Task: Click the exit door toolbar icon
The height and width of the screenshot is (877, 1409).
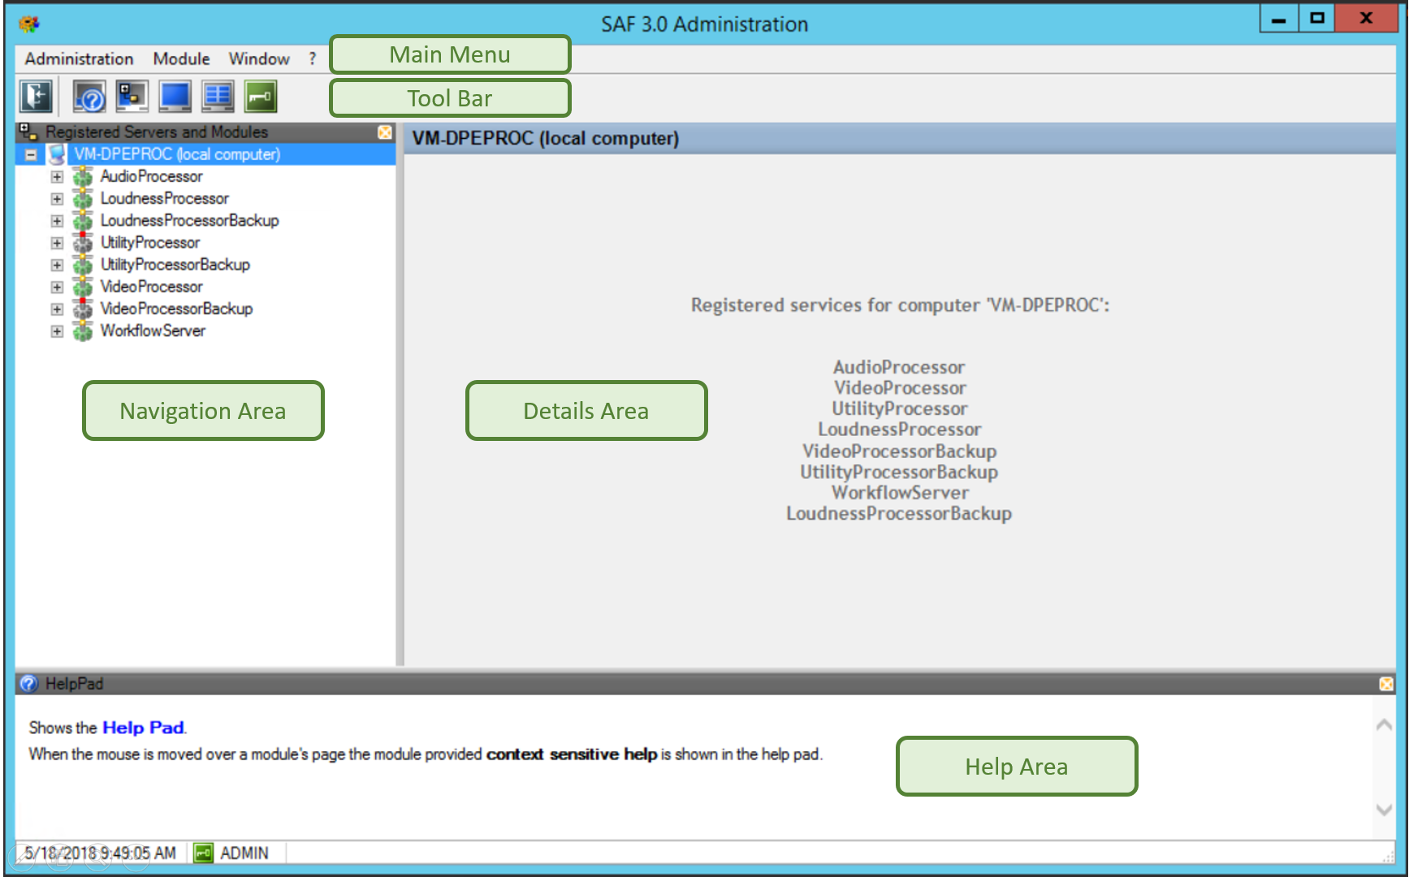Action: click(x=36, y=97)
